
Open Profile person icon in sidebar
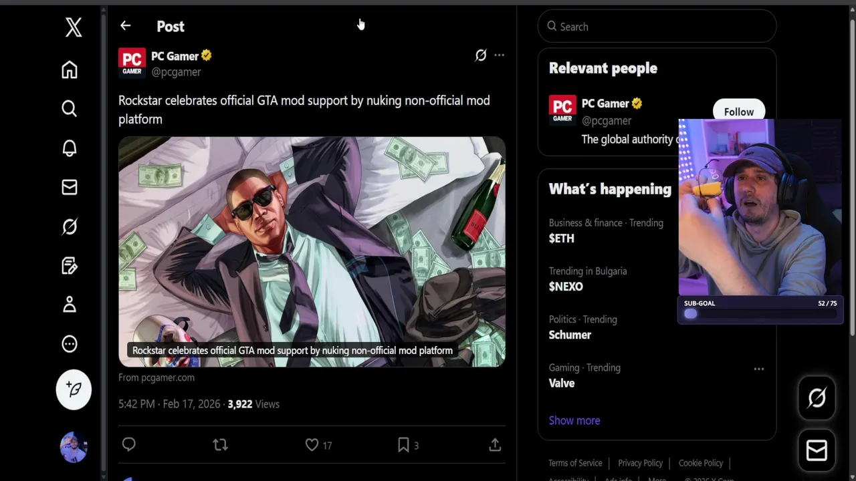click(70, 305)
